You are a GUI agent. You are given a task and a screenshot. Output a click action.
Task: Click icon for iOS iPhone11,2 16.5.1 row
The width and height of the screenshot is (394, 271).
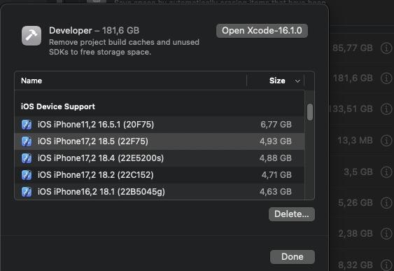point(27,125)
